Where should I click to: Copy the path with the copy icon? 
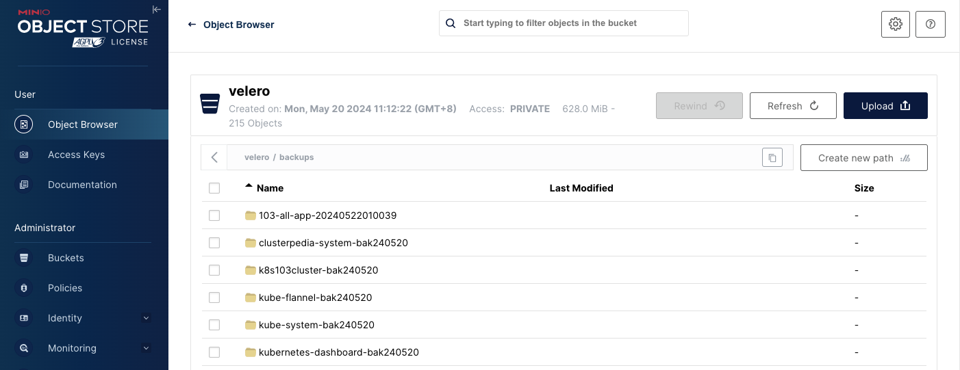click(772, 158)
